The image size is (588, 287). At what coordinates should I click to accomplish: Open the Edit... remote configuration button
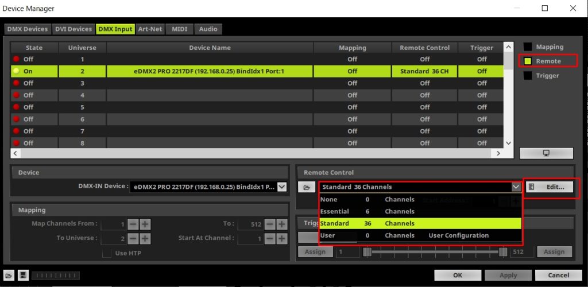pyautogui.click(x=550, y=187)
